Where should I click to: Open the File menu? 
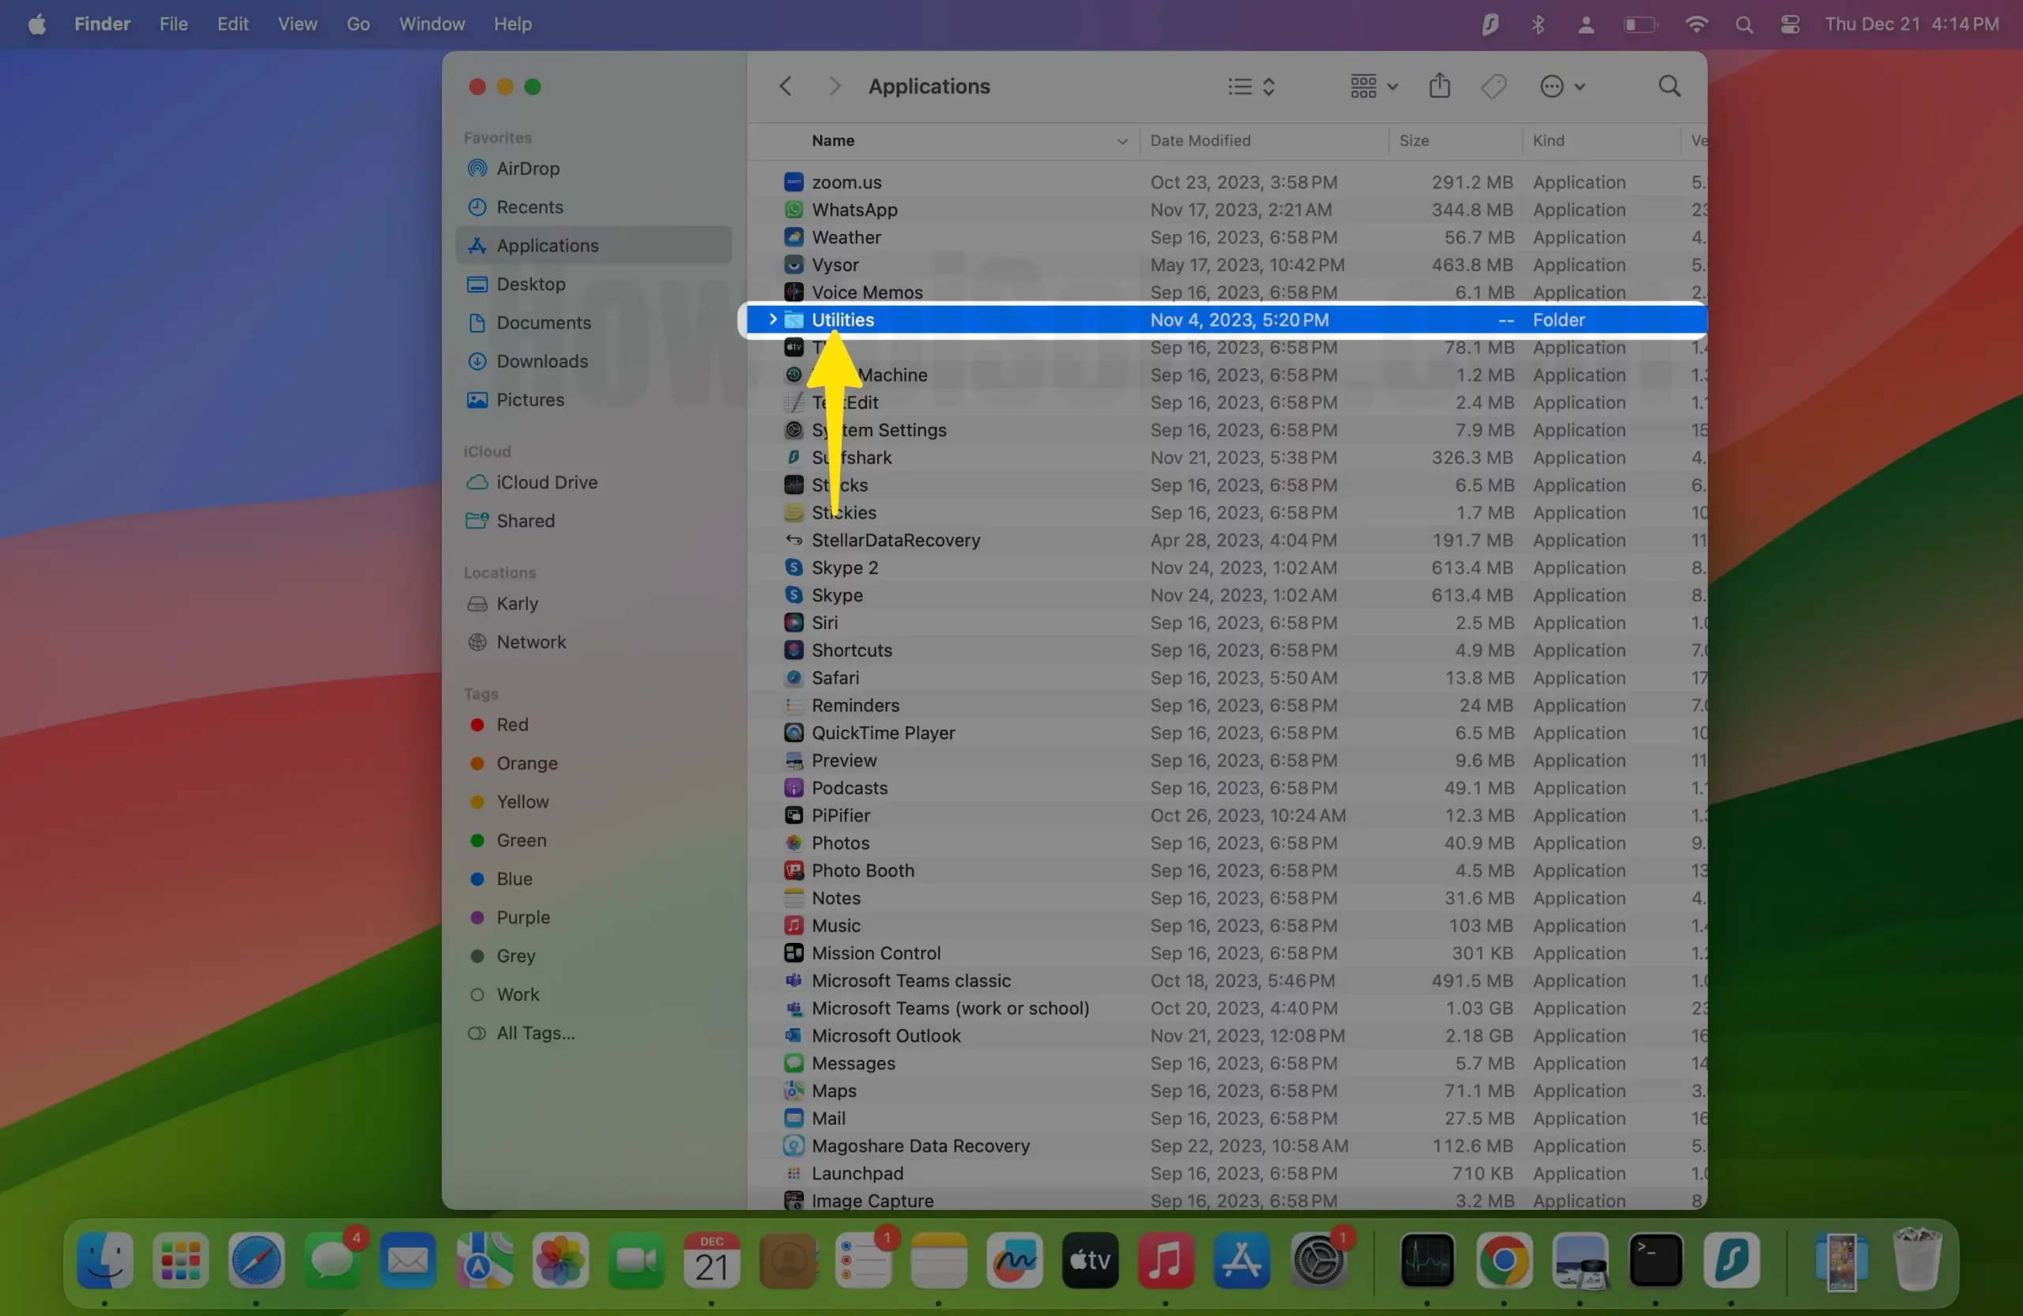coord(173,24)
